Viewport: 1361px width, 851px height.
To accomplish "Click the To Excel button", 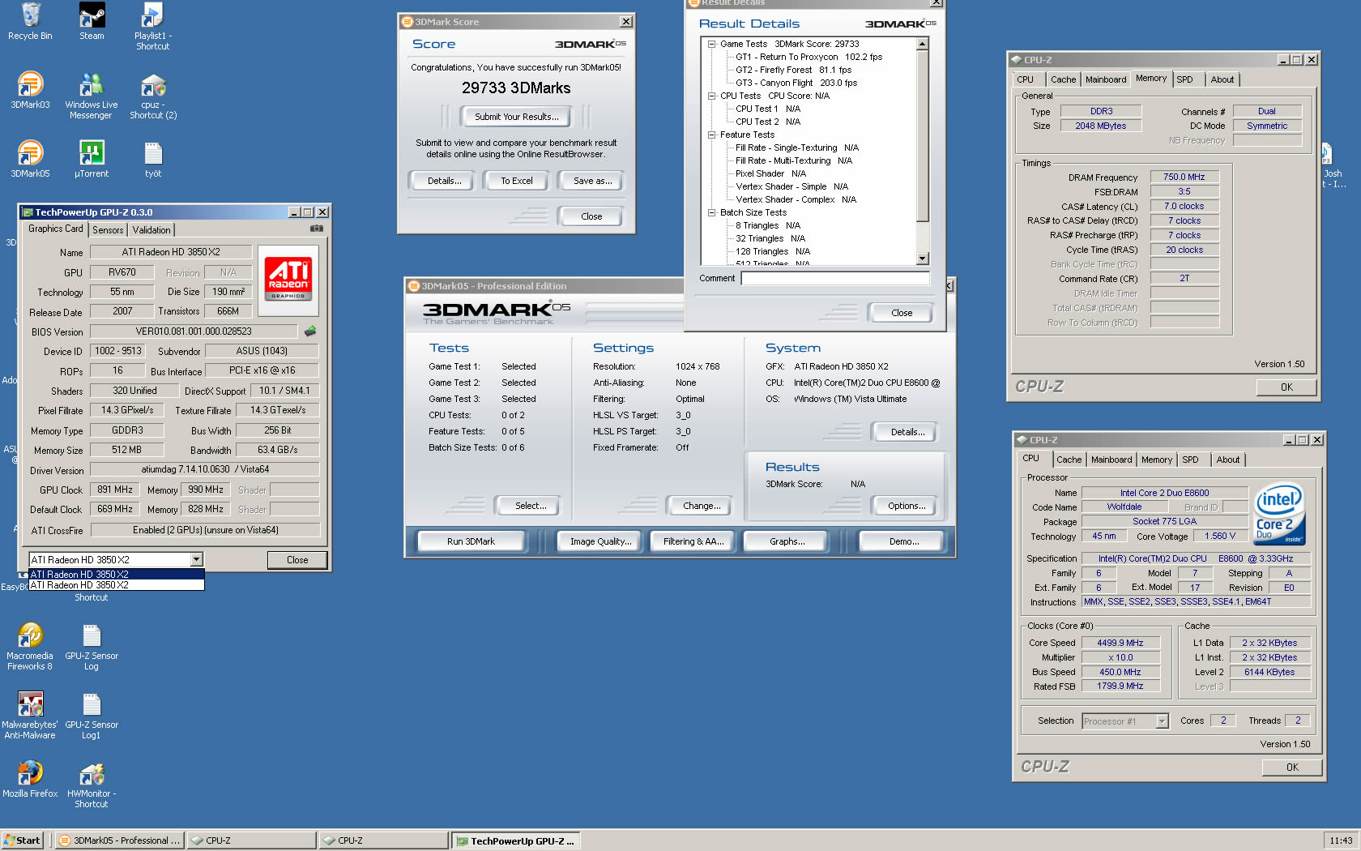I will pos(516,181).
